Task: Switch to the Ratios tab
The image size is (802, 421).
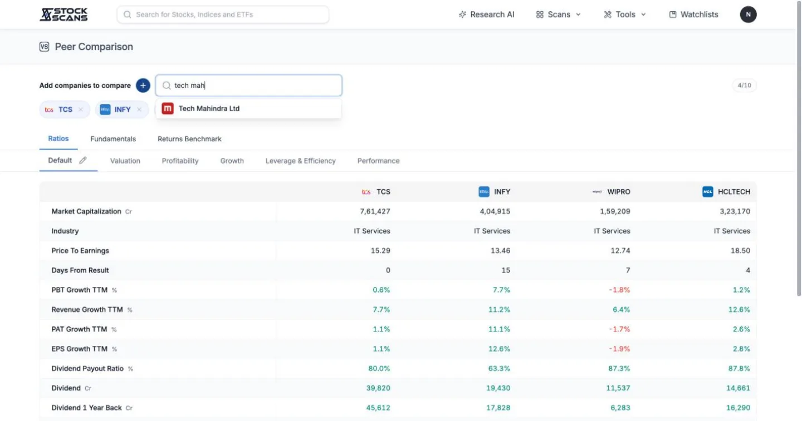Action: (x=58, y=138)
